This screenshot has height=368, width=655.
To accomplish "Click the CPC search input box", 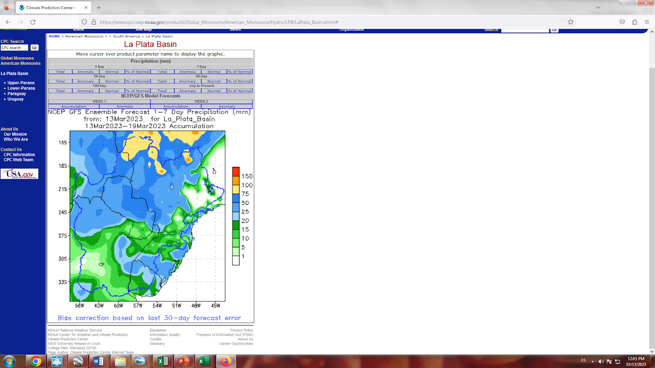I will click(x=14, y=48).
